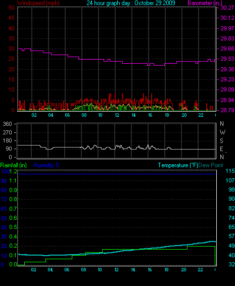The image size is (235, 286).
Task: Pick blue humidity axis value 20
Action: click(4, 246)
